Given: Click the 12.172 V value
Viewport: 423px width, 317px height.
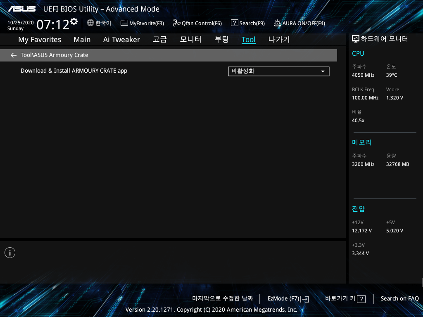Looking at the screenshot, I should click(x=362, y=231).
